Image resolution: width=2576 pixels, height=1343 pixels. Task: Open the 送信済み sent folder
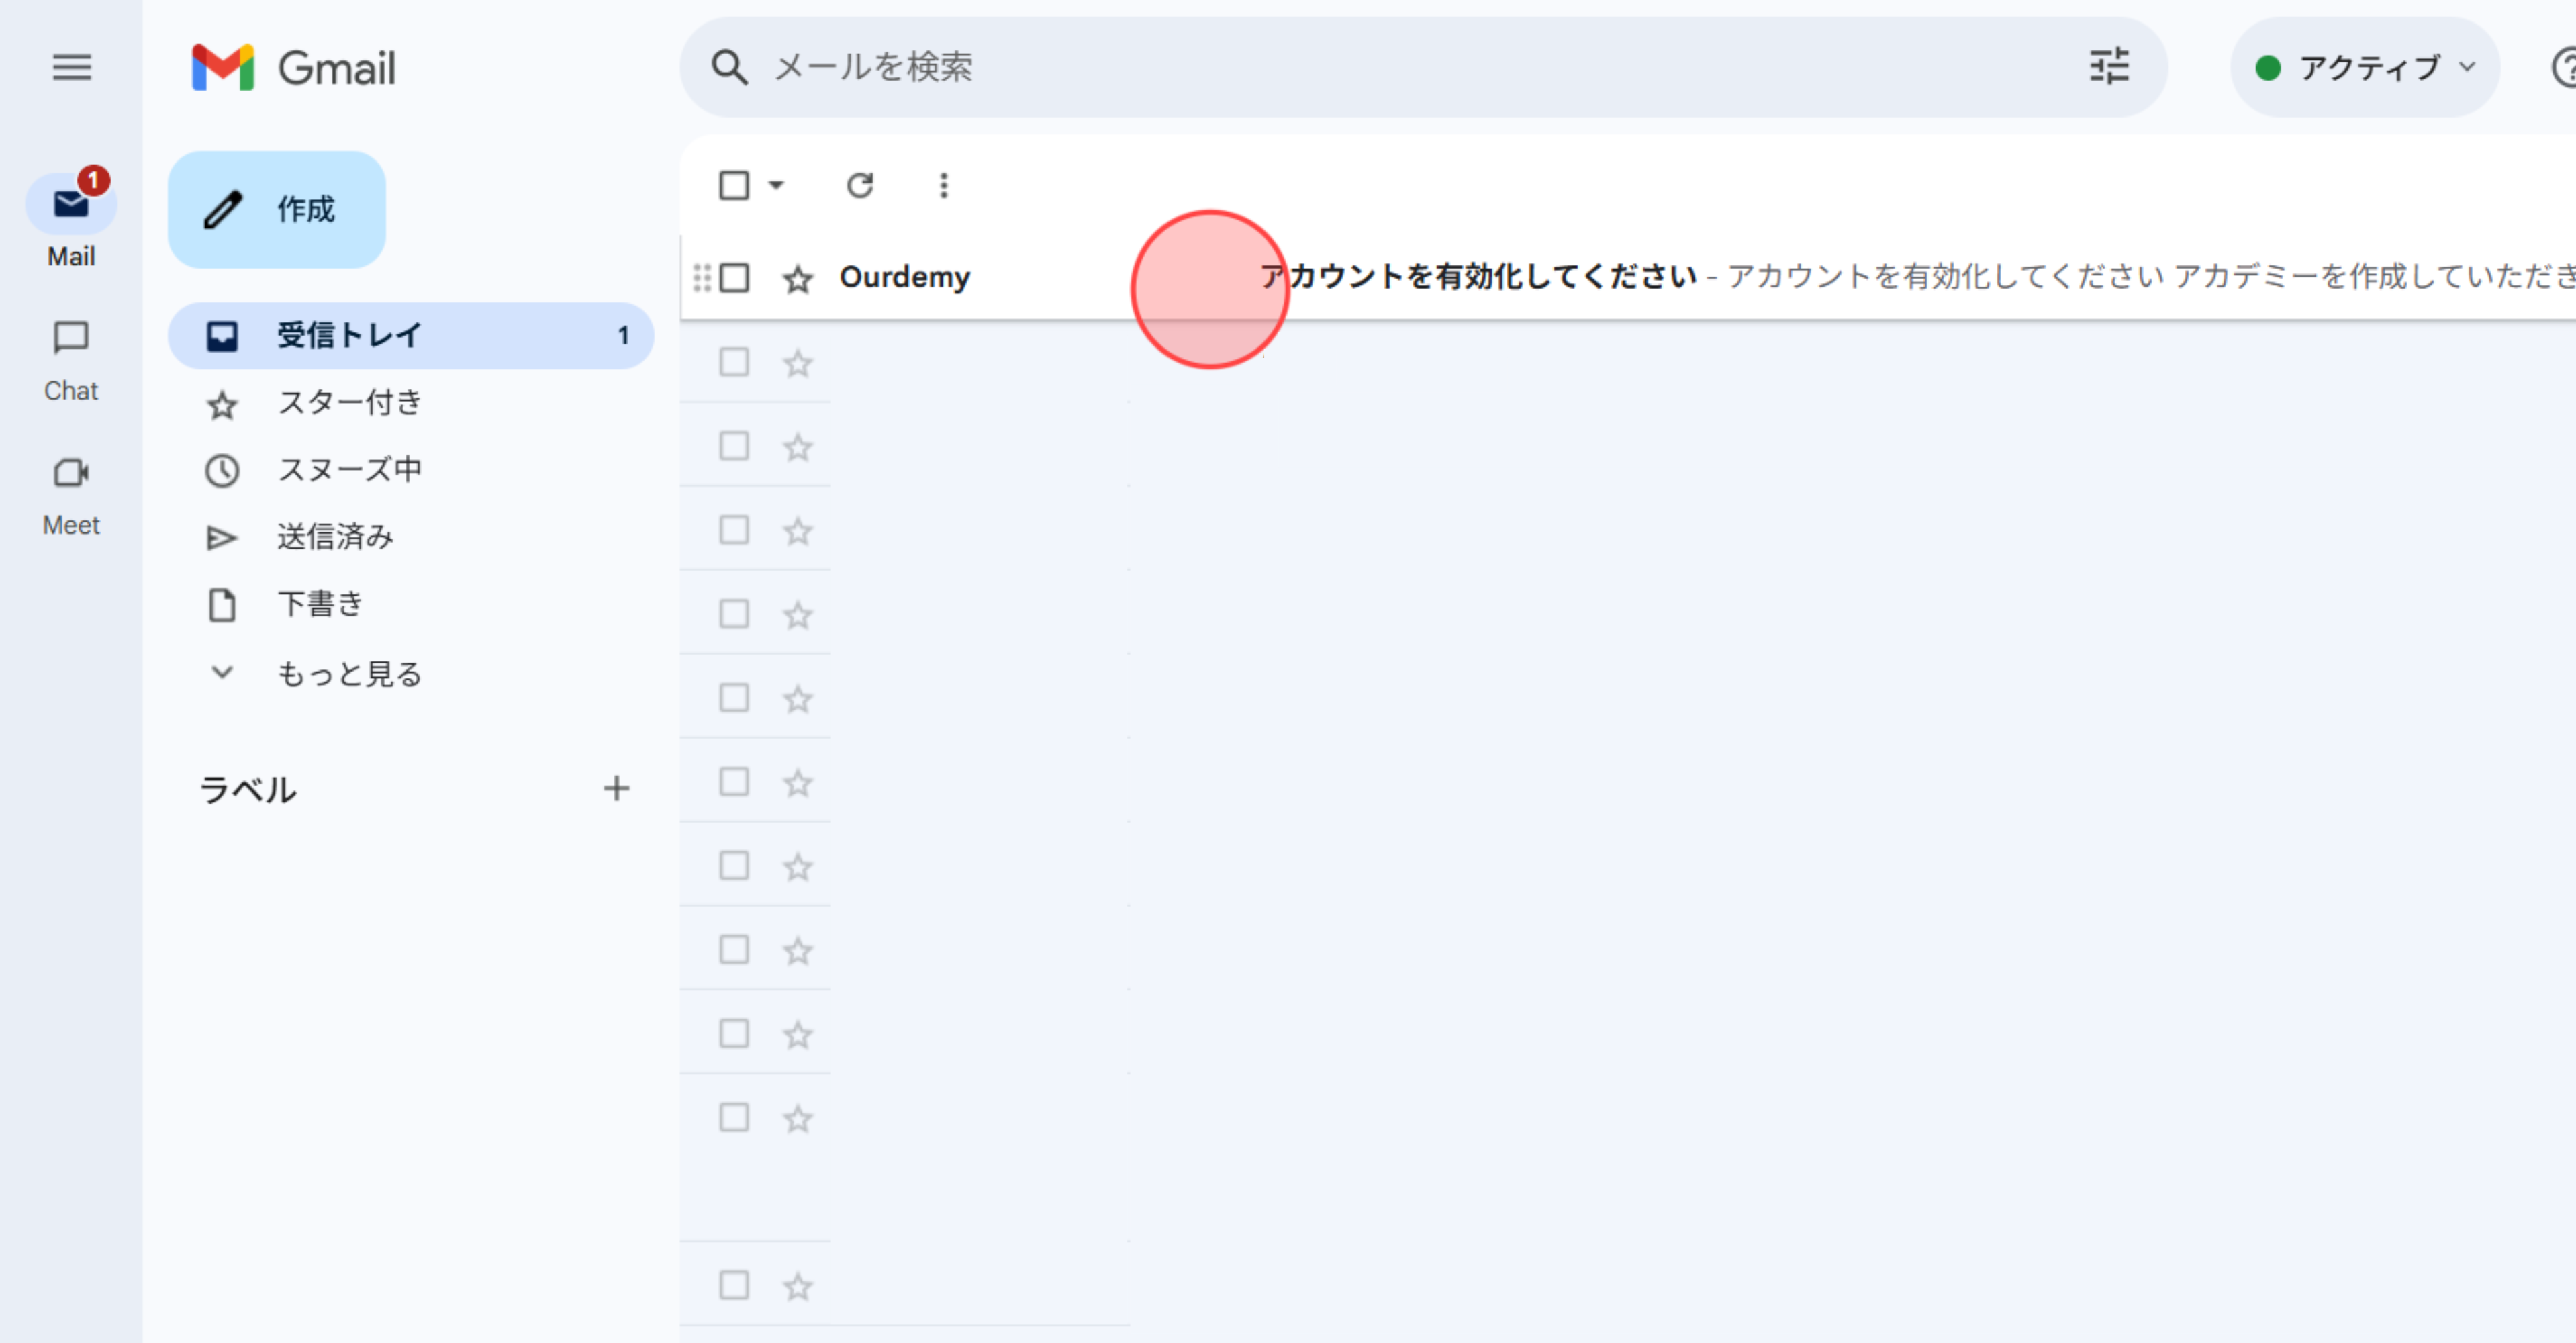(335, 536)
